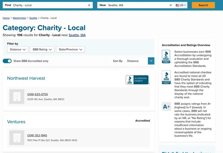This screenshot has height=153, width=223.
Task: Open the Washington breadcrumb link
Action: (20, 18)
